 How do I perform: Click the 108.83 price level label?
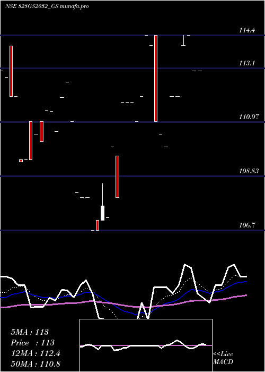tap(250, 171)
